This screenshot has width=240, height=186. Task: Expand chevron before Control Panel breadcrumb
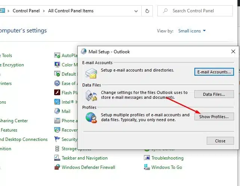click(x=9, y=11)
